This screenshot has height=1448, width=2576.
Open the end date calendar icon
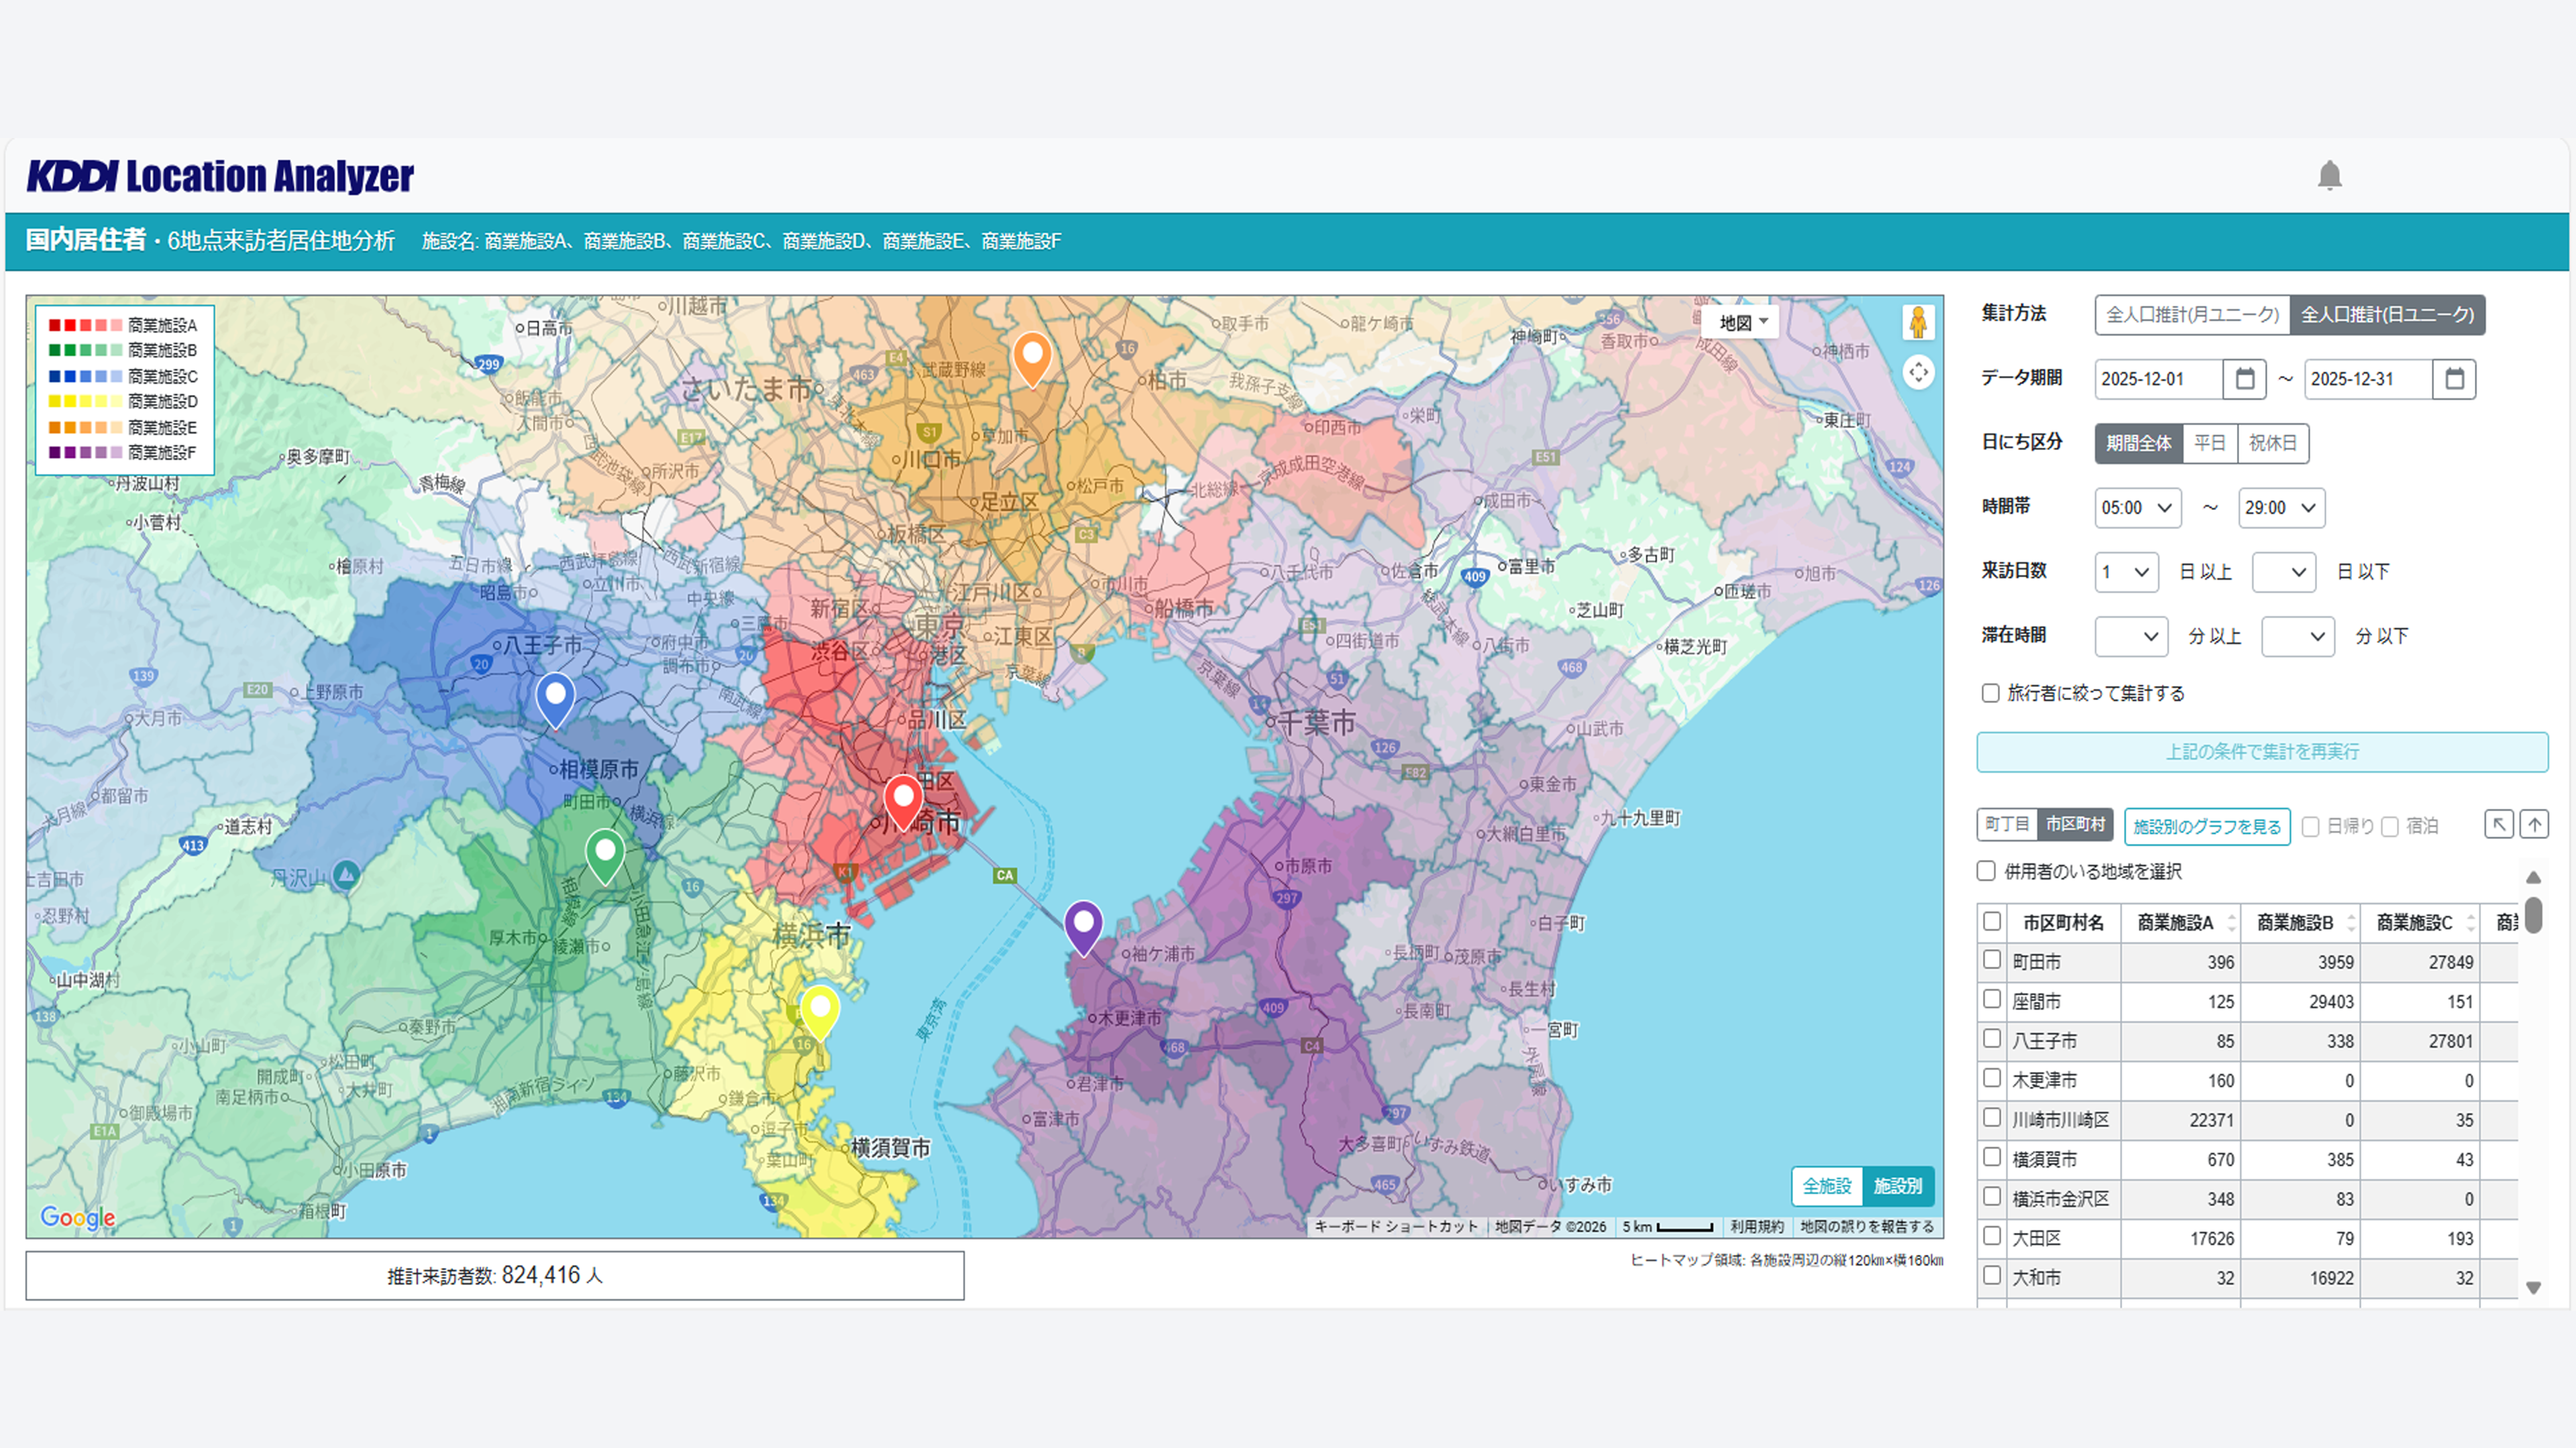tap(2454, 379)
